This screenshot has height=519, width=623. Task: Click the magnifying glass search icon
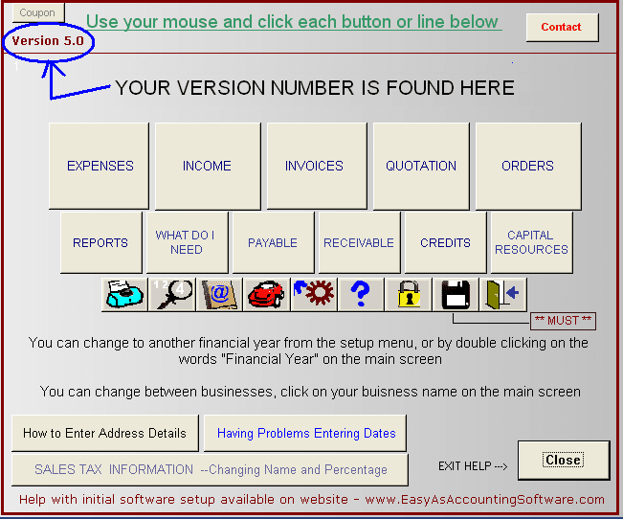(x=173, y=294)
